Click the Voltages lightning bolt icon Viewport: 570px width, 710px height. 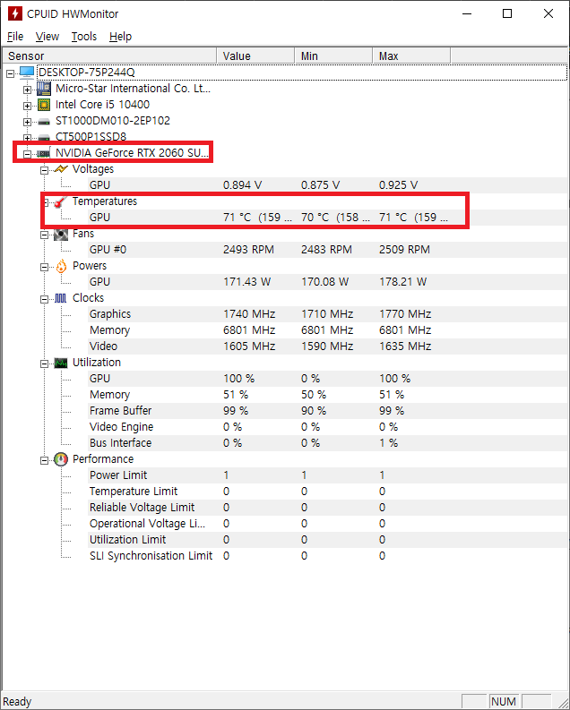[61, 169]
